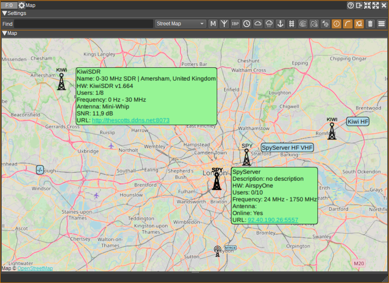This screenshot has width=389, height=283.
Task: Open radio time transmitters clock icon
Action: [247, 24]
